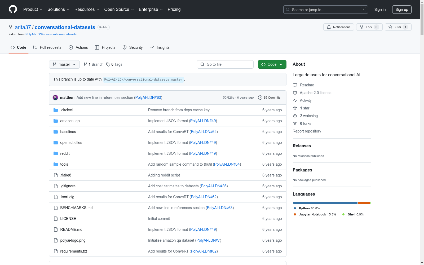424x265 pixels.
Task: Click the Readme book icon
Action: tap(295, 85)
